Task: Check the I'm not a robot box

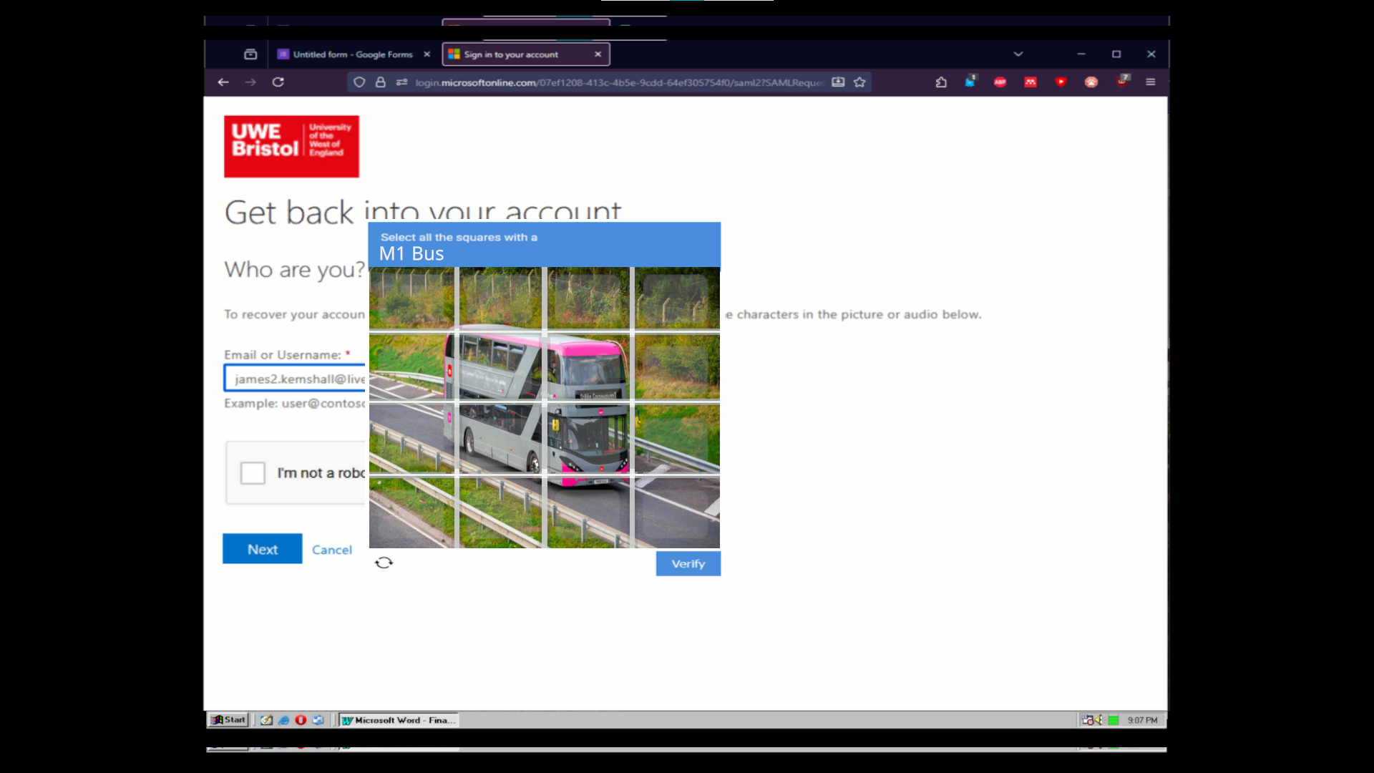Action: [x=253, y=472]
